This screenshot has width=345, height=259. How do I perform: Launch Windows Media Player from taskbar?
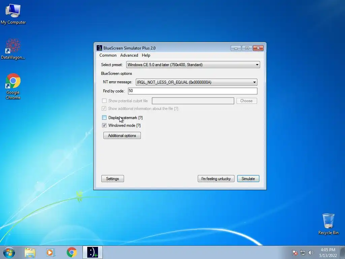[x=51, y=253]
